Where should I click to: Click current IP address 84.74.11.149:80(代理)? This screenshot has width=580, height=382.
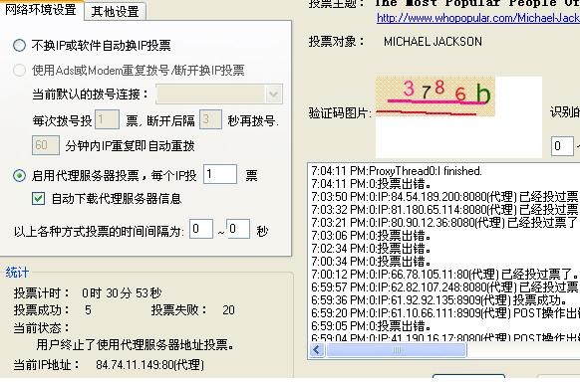pyautogui.click(x=149, y=365)
